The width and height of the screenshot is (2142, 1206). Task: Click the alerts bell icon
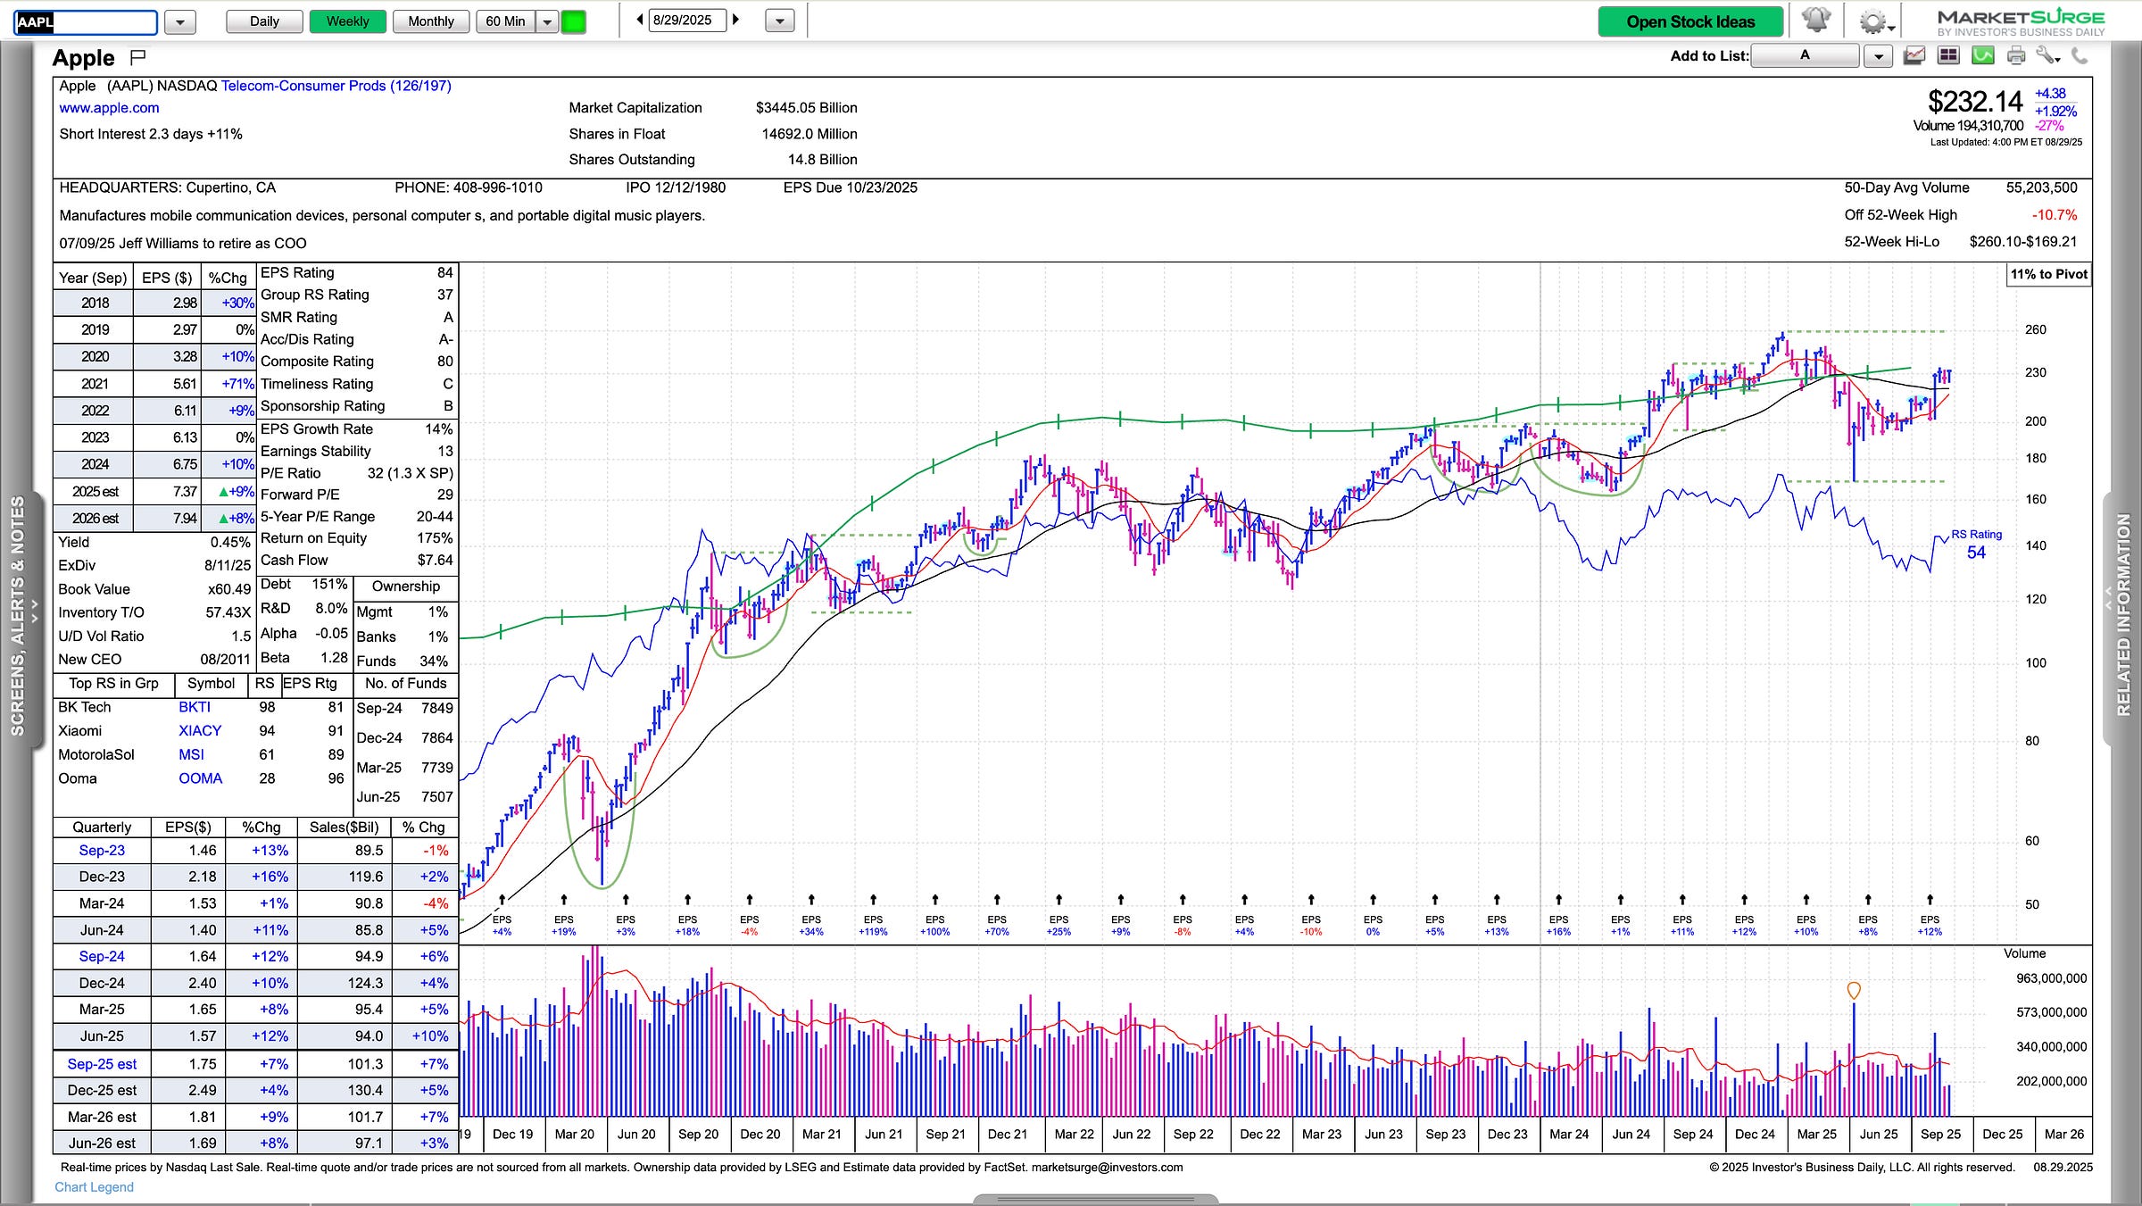pyautogui.click(x=1815, y=21)
